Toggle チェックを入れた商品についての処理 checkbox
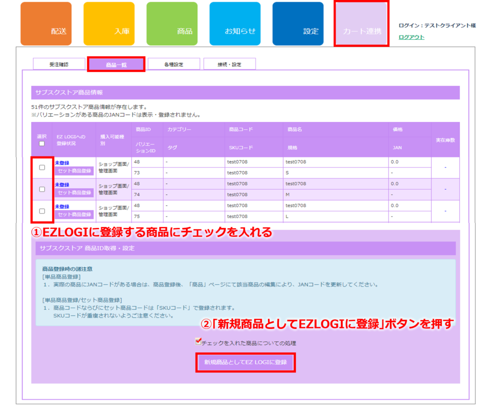The width and height of the screenshot is (491, 410). coord(199,341)
